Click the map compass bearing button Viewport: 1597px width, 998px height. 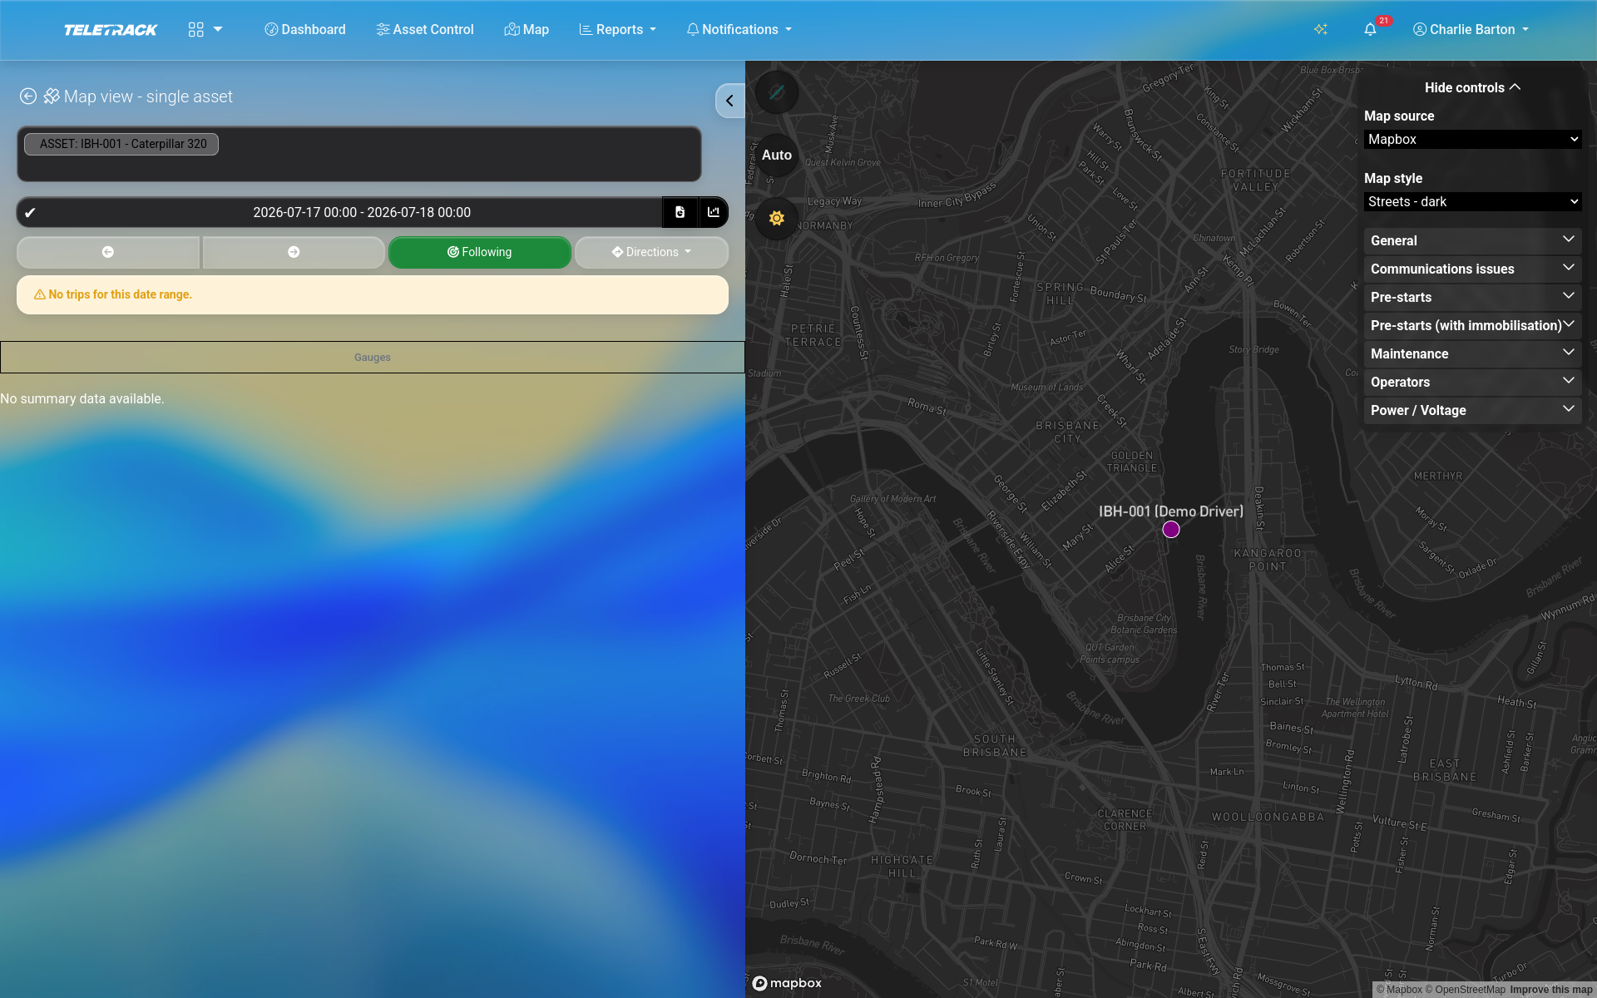pos(777,92)
